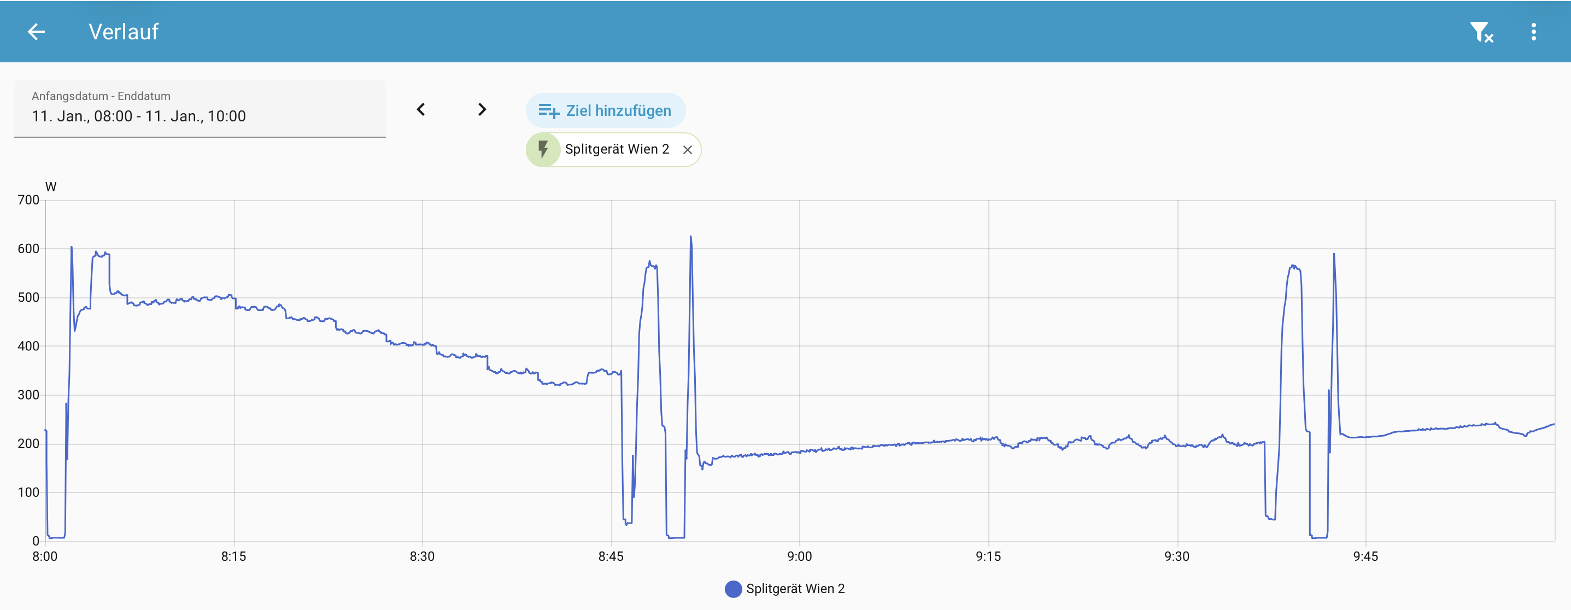Open the date range picker field

click(200, 109)
